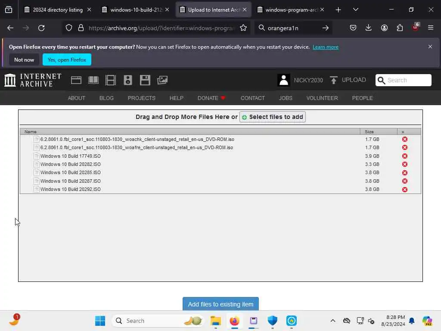
Task: Open the Images icon in archive header
Action: [x=162, y=80]
